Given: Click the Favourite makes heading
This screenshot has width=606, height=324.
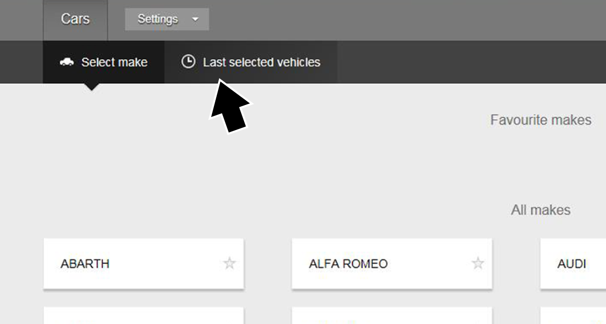Looking at the screenshot, I should tap(540, 120).
